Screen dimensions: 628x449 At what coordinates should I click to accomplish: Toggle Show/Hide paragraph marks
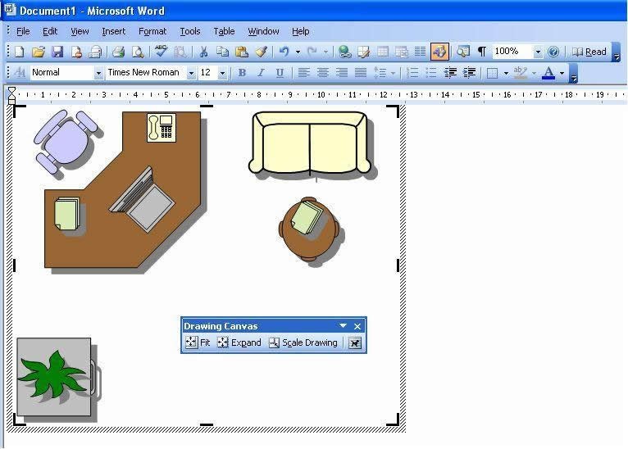[482, 52]
